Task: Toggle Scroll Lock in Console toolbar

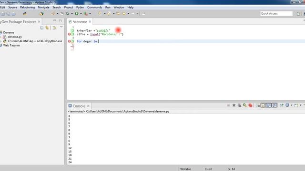Action: point(263,105)
